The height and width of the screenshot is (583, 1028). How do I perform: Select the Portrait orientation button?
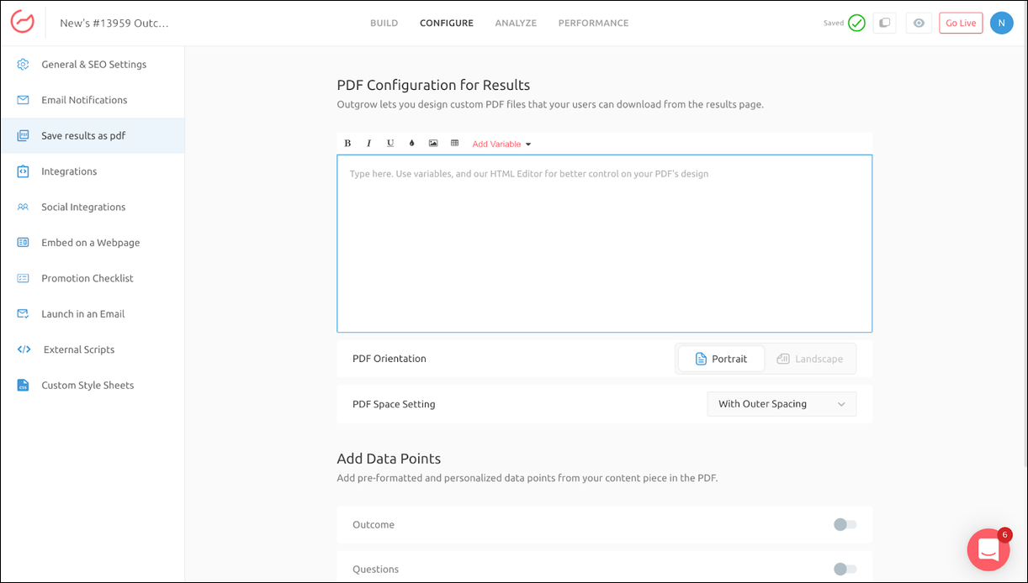[721, 359]
